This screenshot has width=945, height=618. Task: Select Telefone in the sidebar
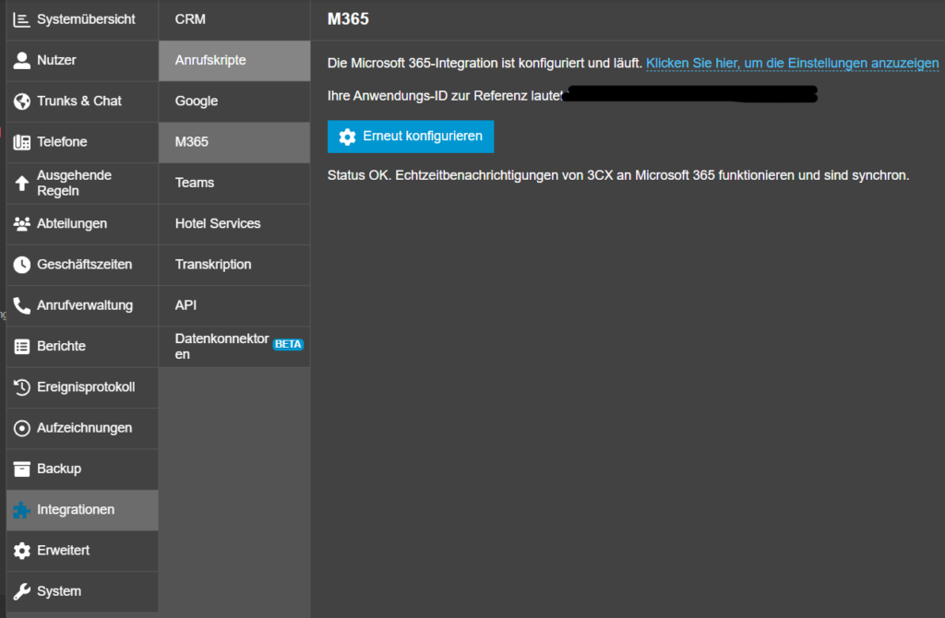82,142
